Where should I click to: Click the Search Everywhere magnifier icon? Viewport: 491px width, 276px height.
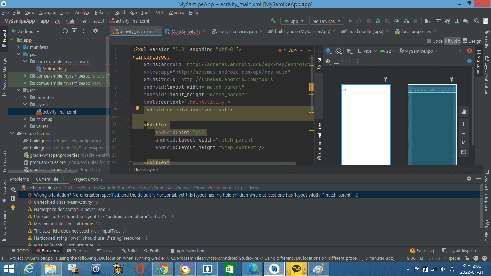click(477, 21)
